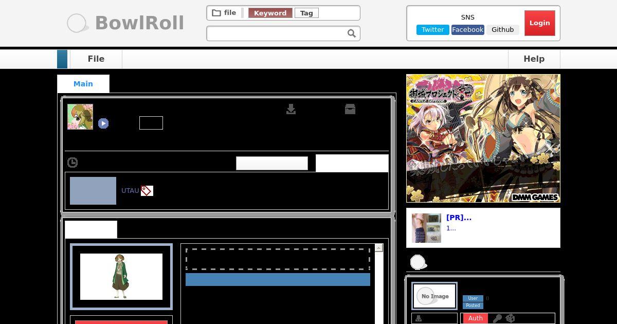The width and height of the screenshot is (617, 324).
Task: Click the round blue play arrow icon
Action: (x=103, y=123)
